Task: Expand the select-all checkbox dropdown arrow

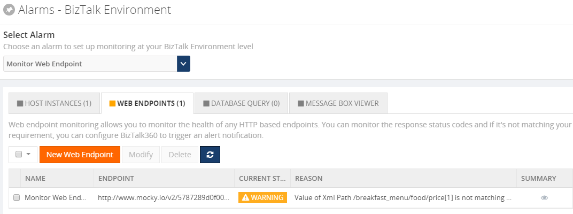Action: [28, 155]
